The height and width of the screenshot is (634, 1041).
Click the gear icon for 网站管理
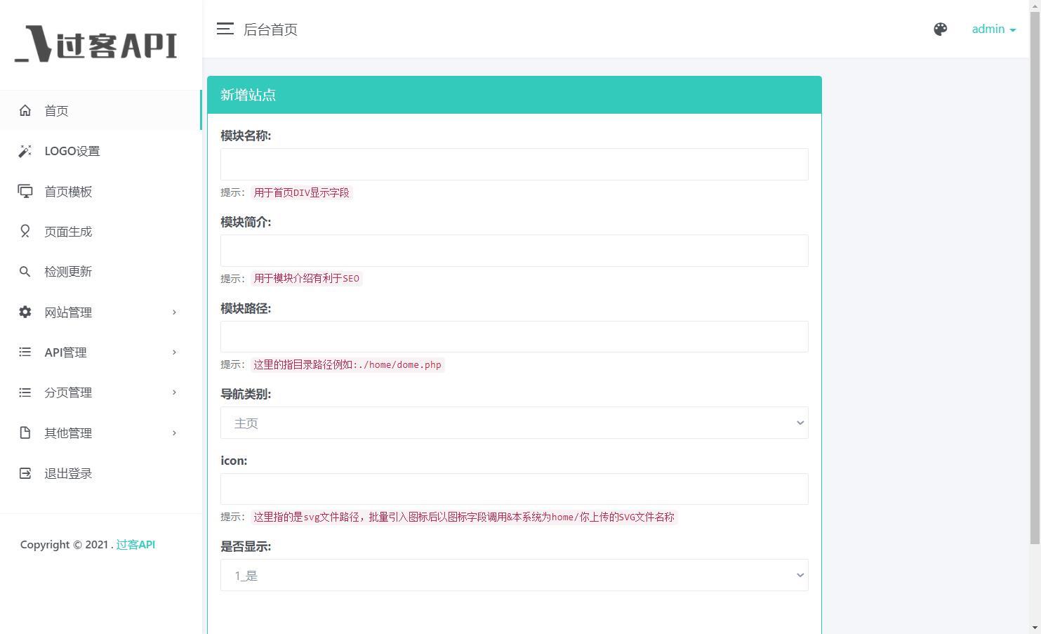tap(25, 312)
